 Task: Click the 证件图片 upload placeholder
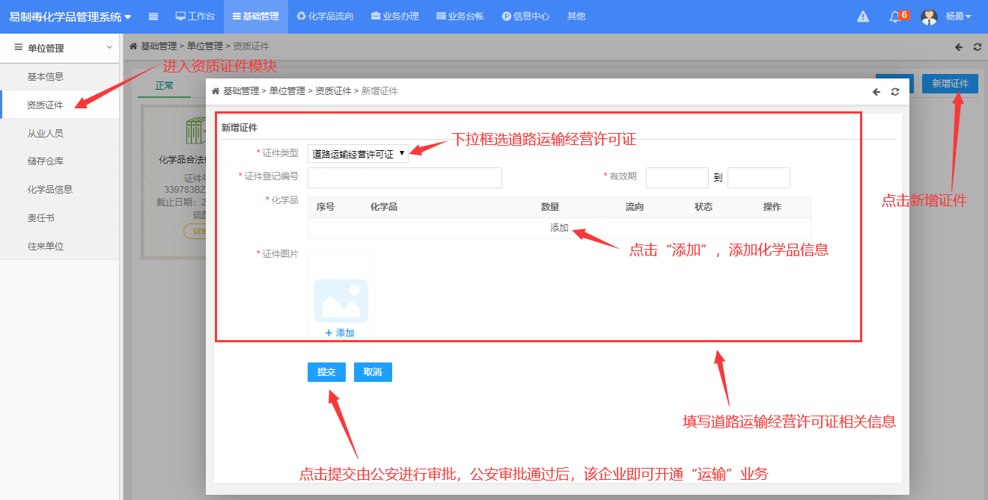(341, 300)
